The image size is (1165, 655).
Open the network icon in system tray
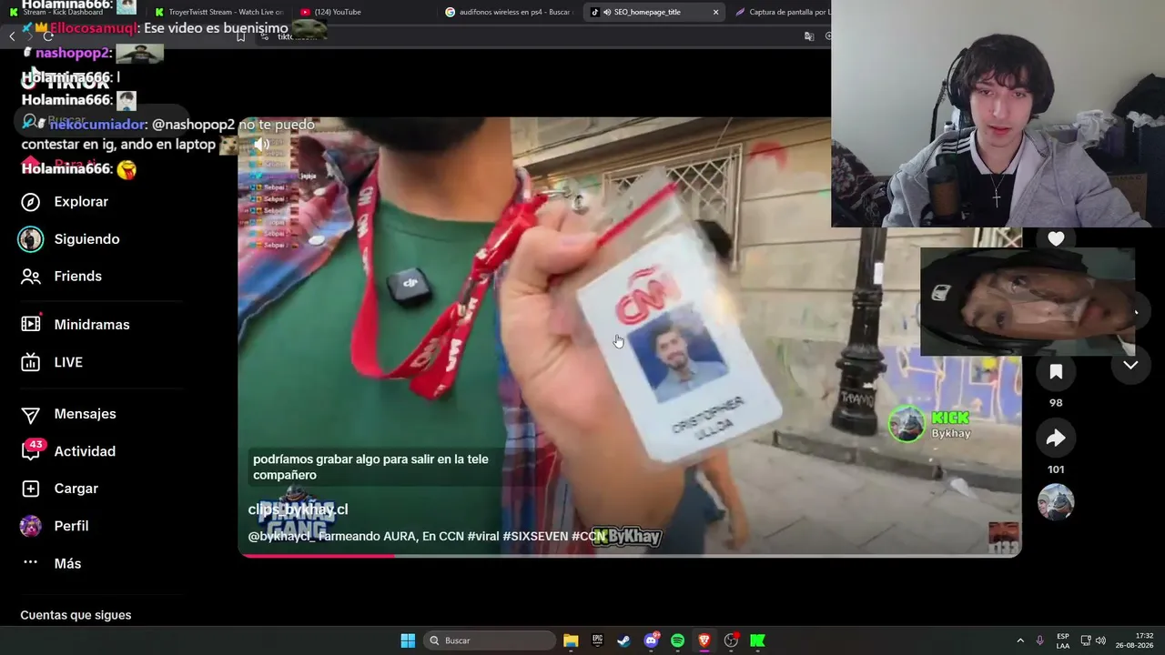[1086, 640]
